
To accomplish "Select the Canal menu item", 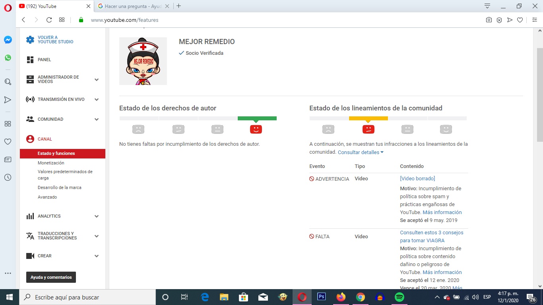I will (45, 139).
